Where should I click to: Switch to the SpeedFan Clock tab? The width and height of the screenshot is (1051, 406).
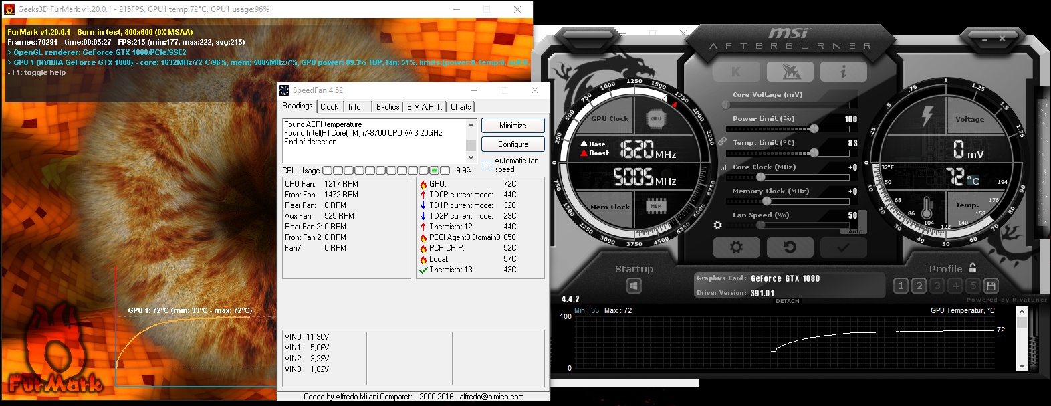[329, 106]
